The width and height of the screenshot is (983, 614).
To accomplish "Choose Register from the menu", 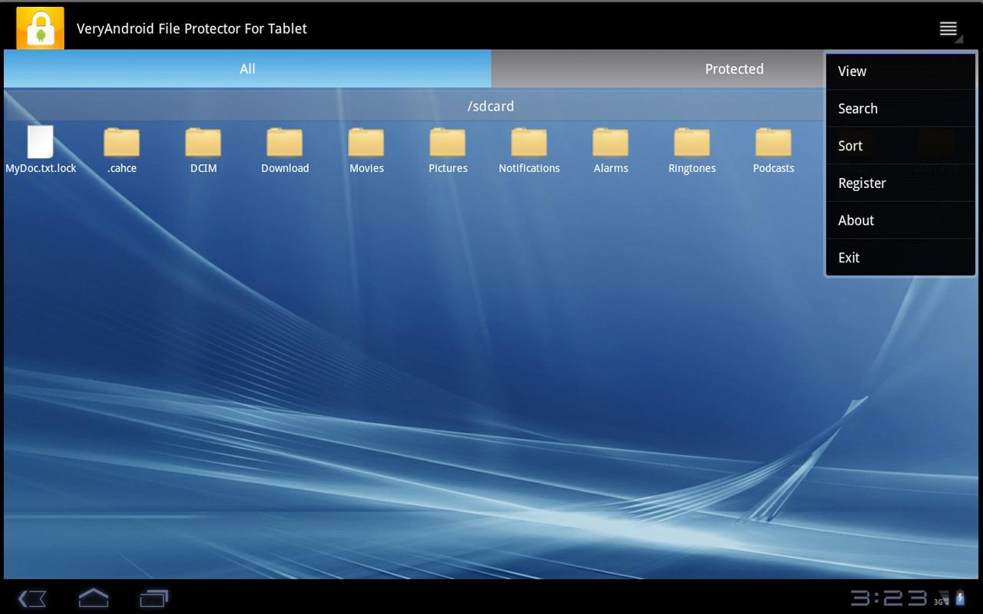I will click(x=900, y=183).
